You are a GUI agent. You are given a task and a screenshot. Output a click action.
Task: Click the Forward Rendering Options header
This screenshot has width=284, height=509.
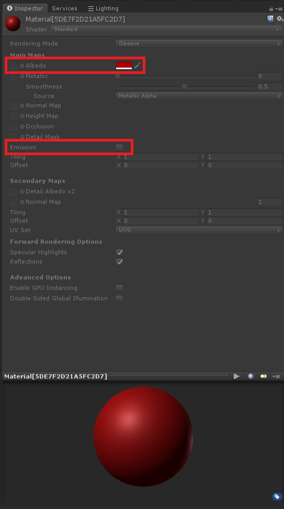(56, 242)
